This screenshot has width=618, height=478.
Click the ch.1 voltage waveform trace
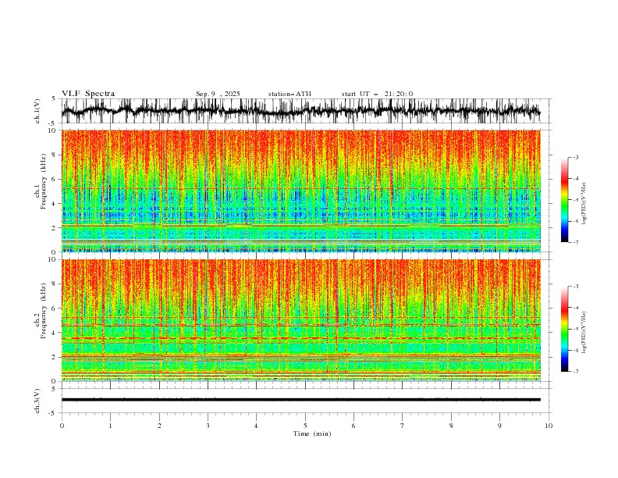pos(300,111)
